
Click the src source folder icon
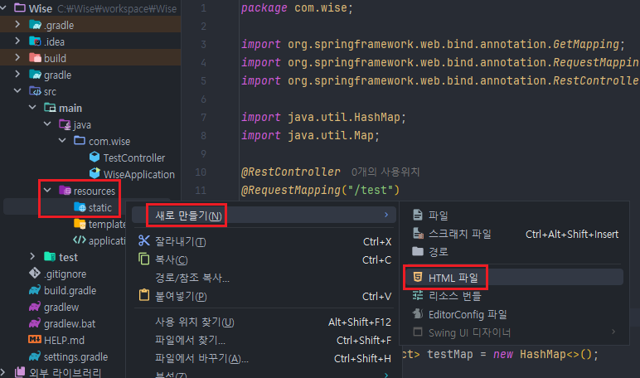pos(35,91)
